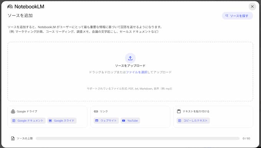Open the ソースを探す button

click(237, 16)
